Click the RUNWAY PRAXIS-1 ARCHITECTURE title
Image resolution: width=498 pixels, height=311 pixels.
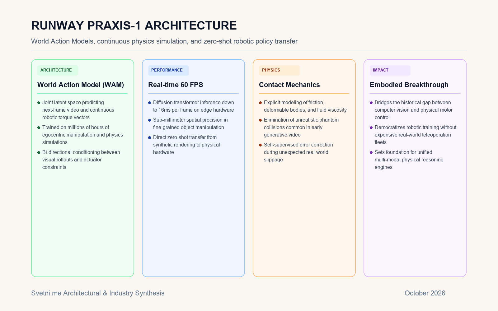134,26
